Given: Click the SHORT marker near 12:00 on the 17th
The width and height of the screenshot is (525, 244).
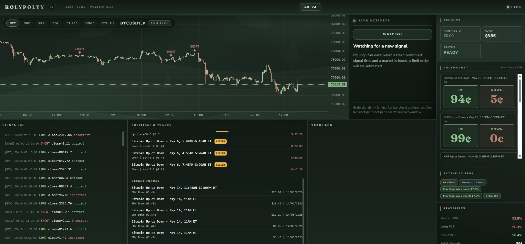Looking at the screenshot, I should point(171,53).
